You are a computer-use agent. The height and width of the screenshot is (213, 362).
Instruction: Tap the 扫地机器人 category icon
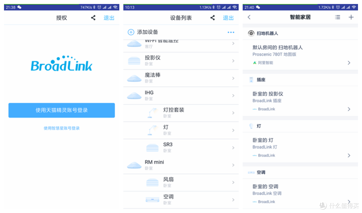click(251, 33)
